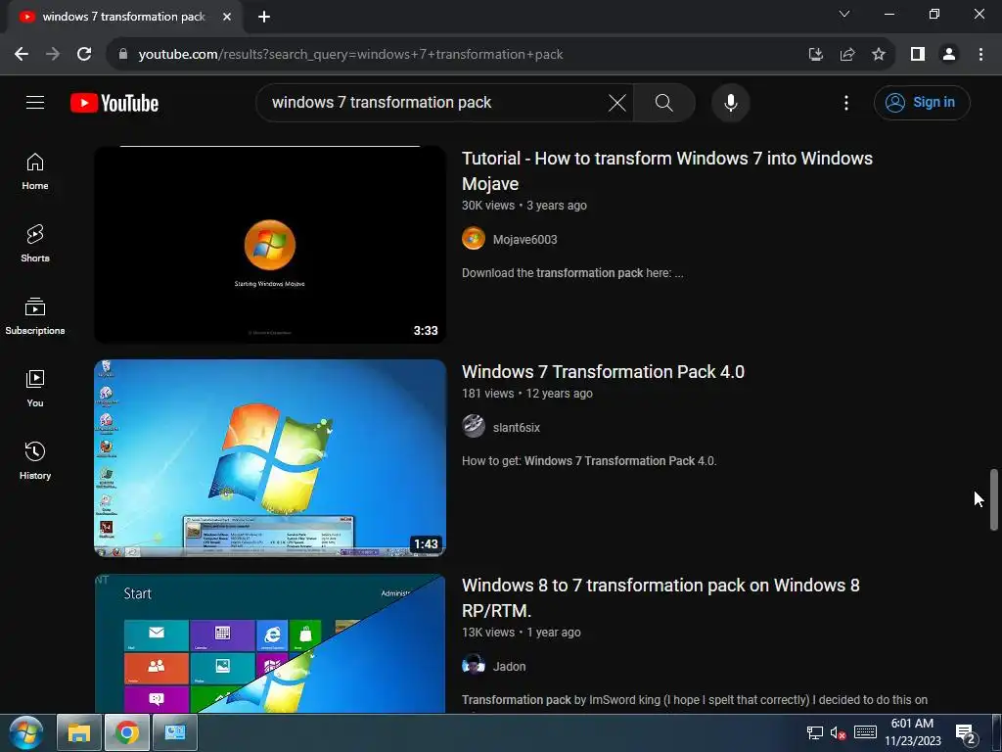This screenshot has height=752, width=1002.
Task: Open a new browser tab
Action: [264, 17]
